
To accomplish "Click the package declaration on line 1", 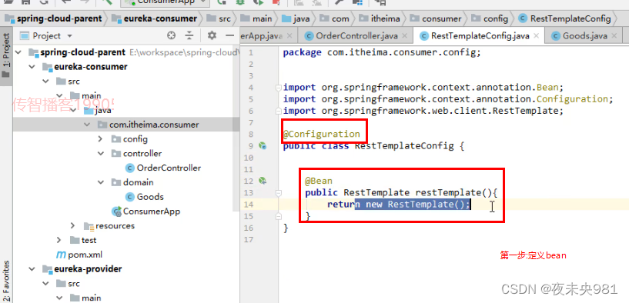I will [x=382, y=52].
